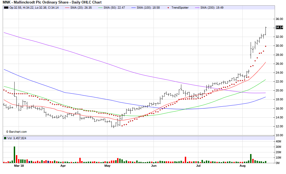Viewport: 286px width, 174px height.
Task: Click the 20M volume axis label
Action: 278,152
